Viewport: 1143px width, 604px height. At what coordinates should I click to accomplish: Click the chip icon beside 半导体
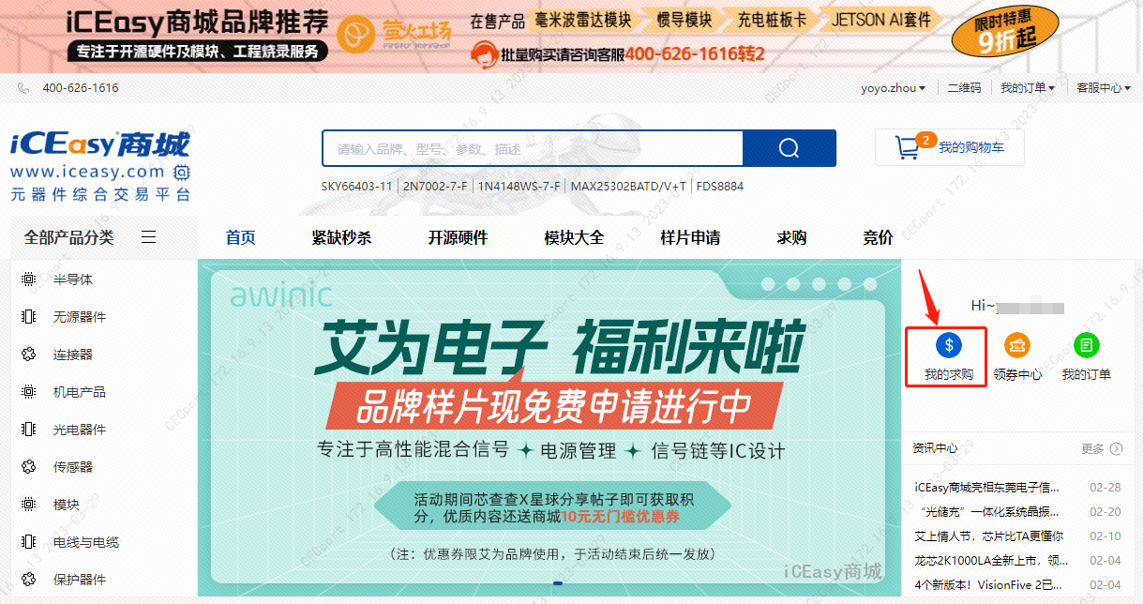click(x=28, y=279)
